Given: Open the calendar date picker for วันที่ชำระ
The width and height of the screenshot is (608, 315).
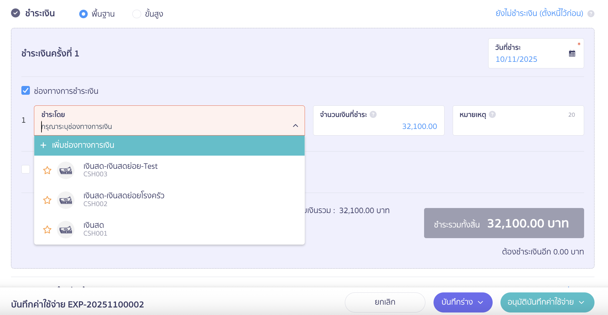Looking at the screenshot, I should [572, 53].
